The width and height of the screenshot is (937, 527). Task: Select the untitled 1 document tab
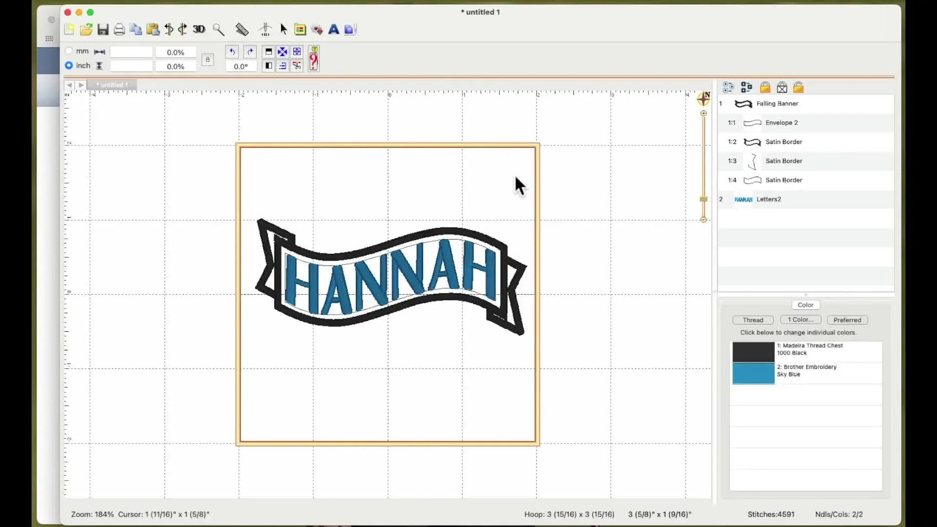tap(112, 85)
